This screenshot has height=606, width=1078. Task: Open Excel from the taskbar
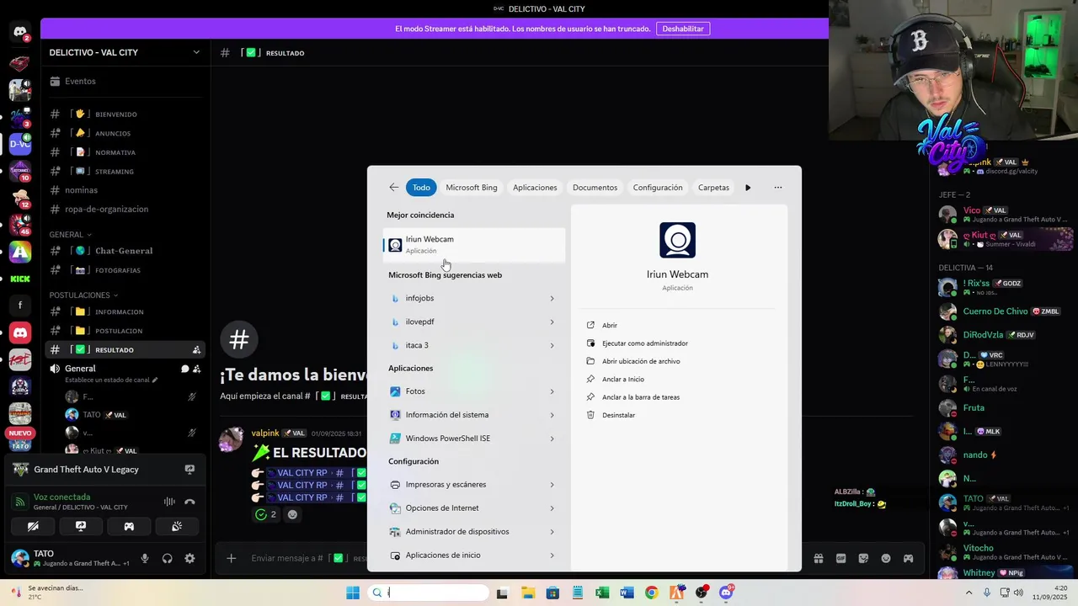[x=602, y=593]
